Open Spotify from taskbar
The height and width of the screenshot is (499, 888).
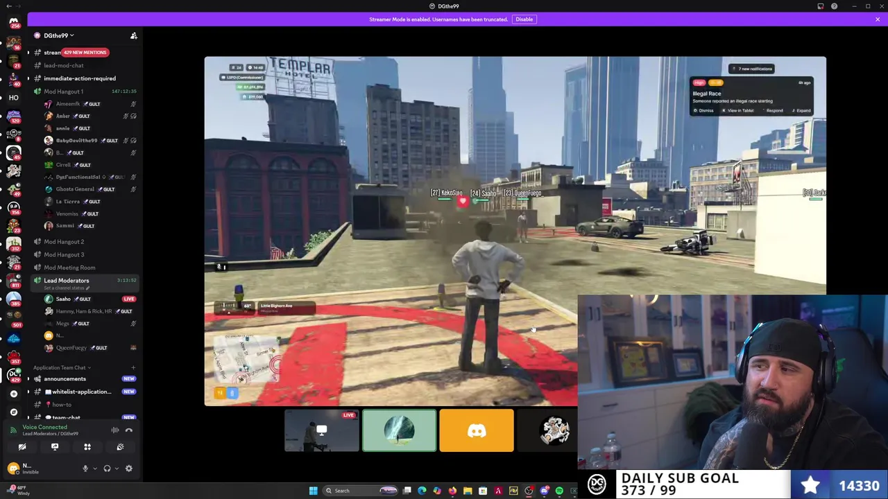pyautogui.click(x=559, y=491)
